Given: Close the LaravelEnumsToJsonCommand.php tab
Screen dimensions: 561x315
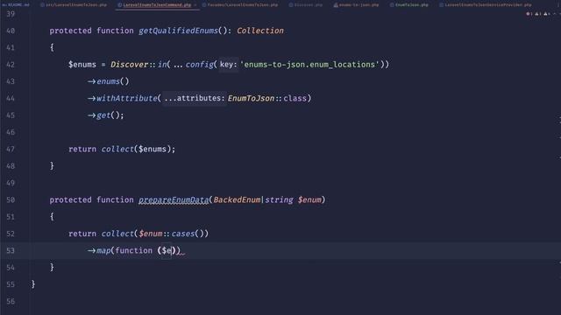Looking at the screenshot, I should coord(195,5).
